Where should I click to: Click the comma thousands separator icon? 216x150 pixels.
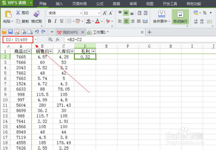coord(211,13)
